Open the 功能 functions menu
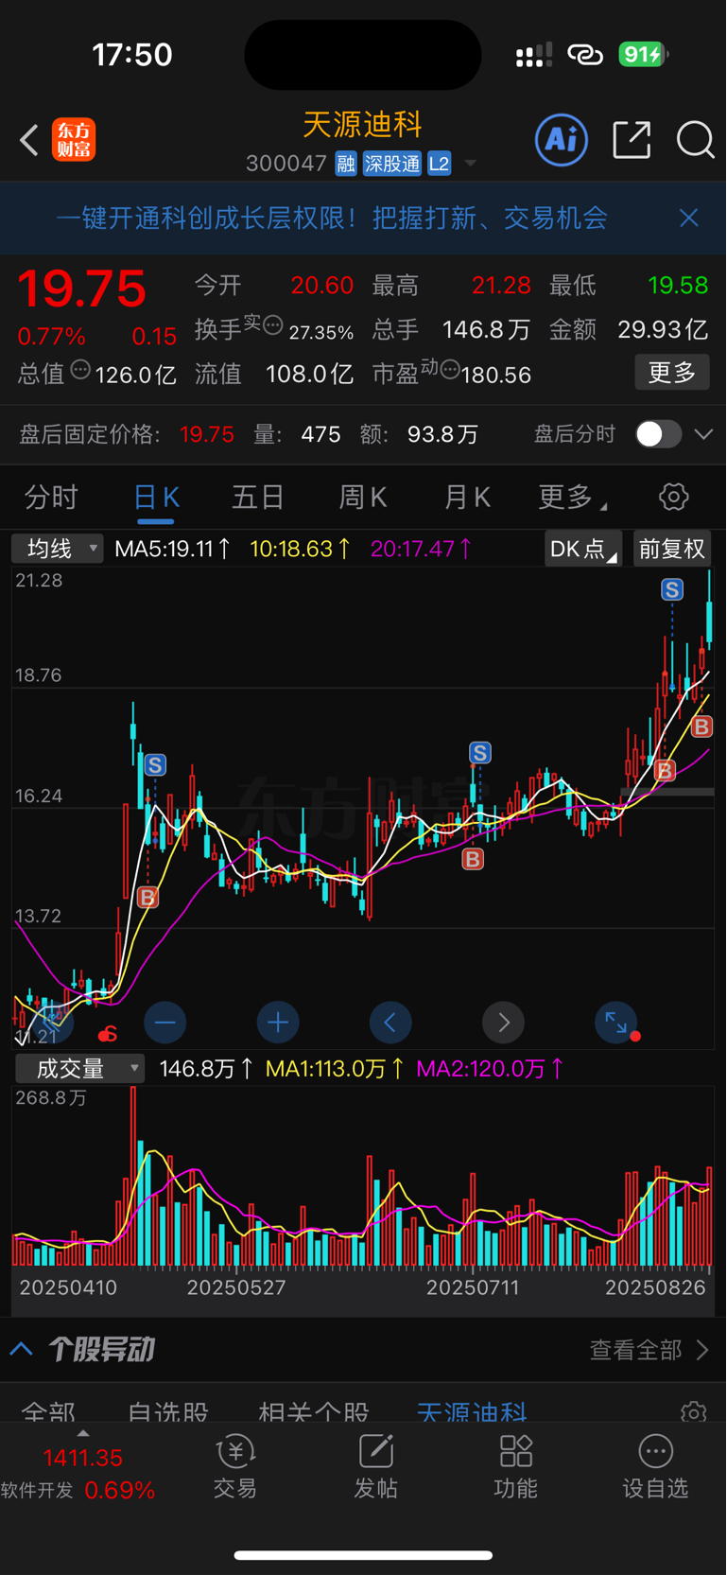 pos(516,1466)
